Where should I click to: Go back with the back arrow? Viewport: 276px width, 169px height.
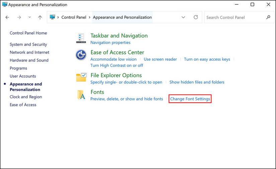(x=7, y=17)
